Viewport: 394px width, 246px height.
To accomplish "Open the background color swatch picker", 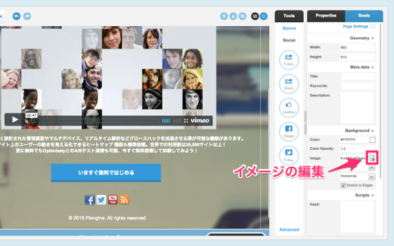I will 372,139.
